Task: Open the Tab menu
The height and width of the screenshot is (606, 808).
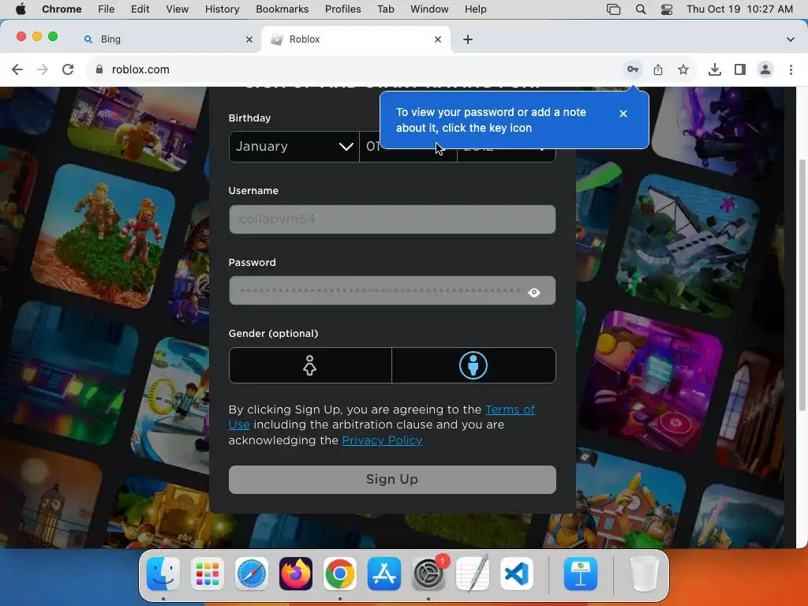Action: tap(385, 9)
